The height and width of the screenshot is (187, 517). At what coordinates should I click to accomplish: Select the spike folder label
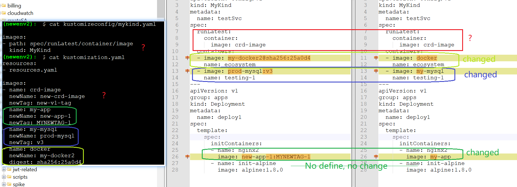(19, 184)
